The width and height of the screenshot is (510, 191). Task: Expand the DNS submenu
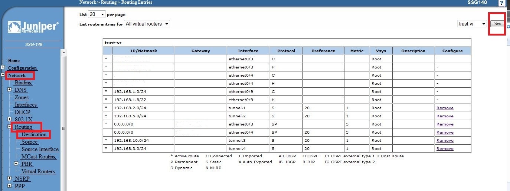coord(10,90)
